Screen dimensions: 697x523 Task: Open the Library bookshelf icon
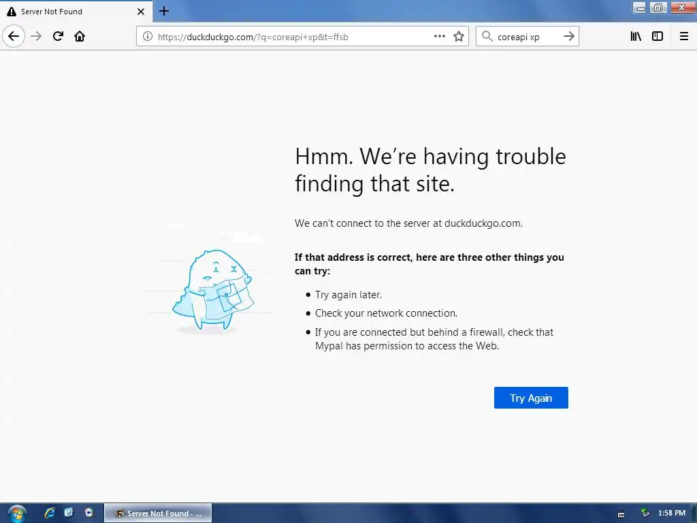click(x=636, y=36)
